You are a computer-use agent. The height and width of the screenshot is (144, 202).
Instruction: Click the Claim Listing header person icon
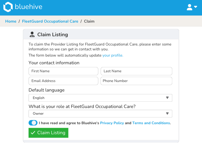(32, 34)
